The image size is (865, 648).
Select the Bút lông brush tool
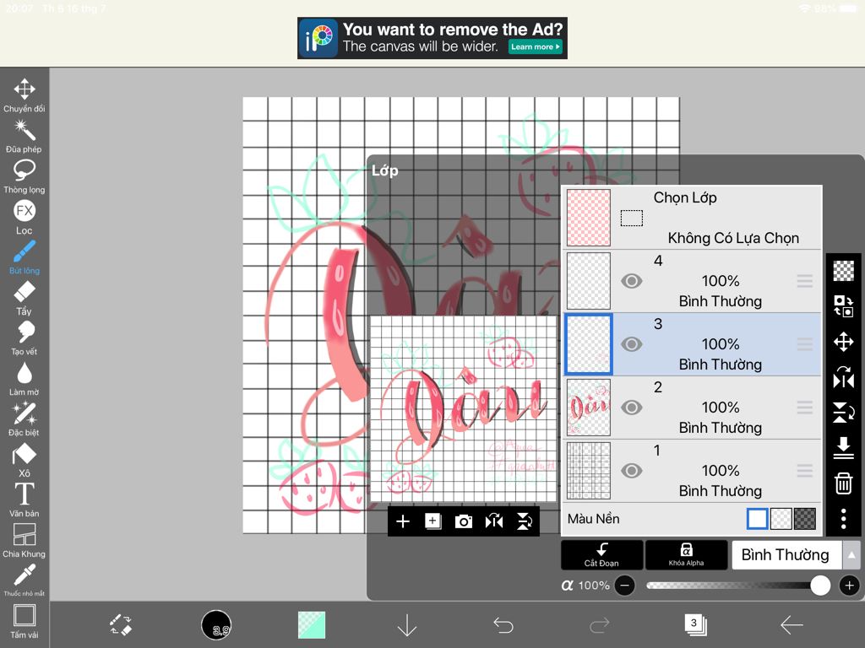(x=24, y=257)
